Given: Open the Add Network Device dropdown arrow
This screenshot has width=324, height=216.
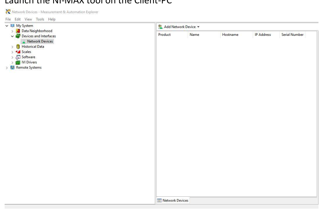Looking at the screenshot, I should (x=198, y=27).
